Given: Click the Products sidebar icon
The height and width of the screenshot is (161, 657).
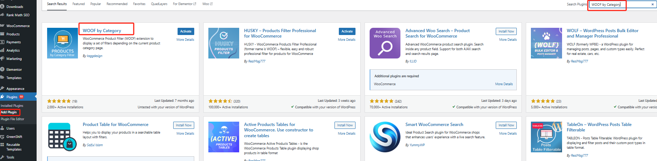Looking at the screenshot, I should click(x=2, y=34).
